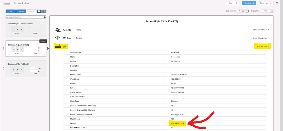
Task: Click the search magnifier icon
Action: [x=45, y=17]
